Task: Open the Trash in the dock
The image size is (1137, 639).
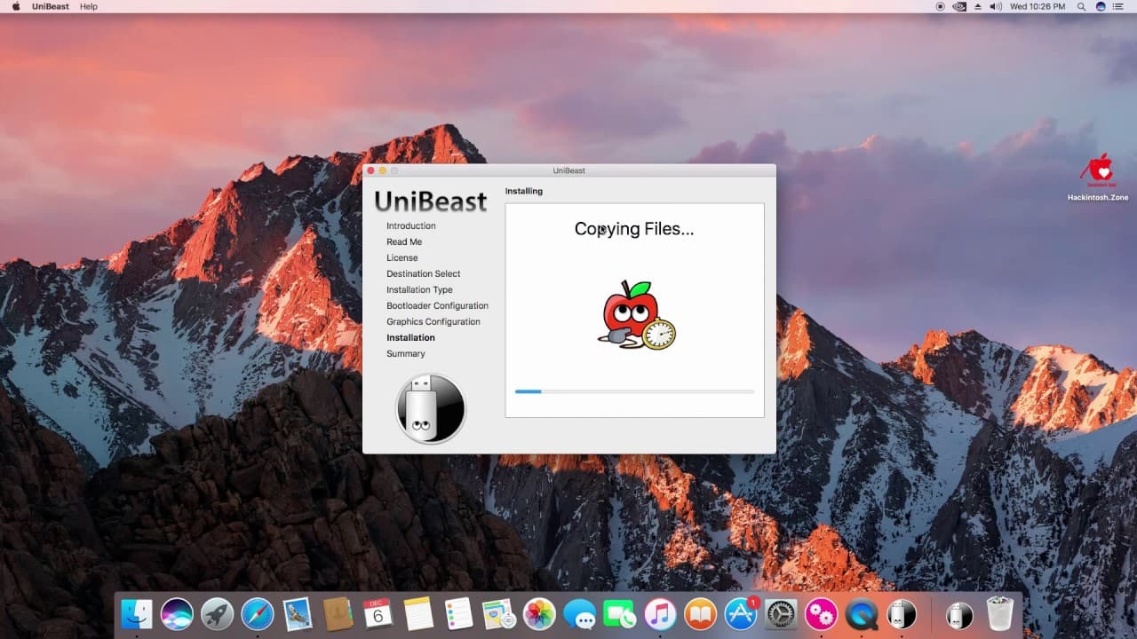Action: (1000, 613)
